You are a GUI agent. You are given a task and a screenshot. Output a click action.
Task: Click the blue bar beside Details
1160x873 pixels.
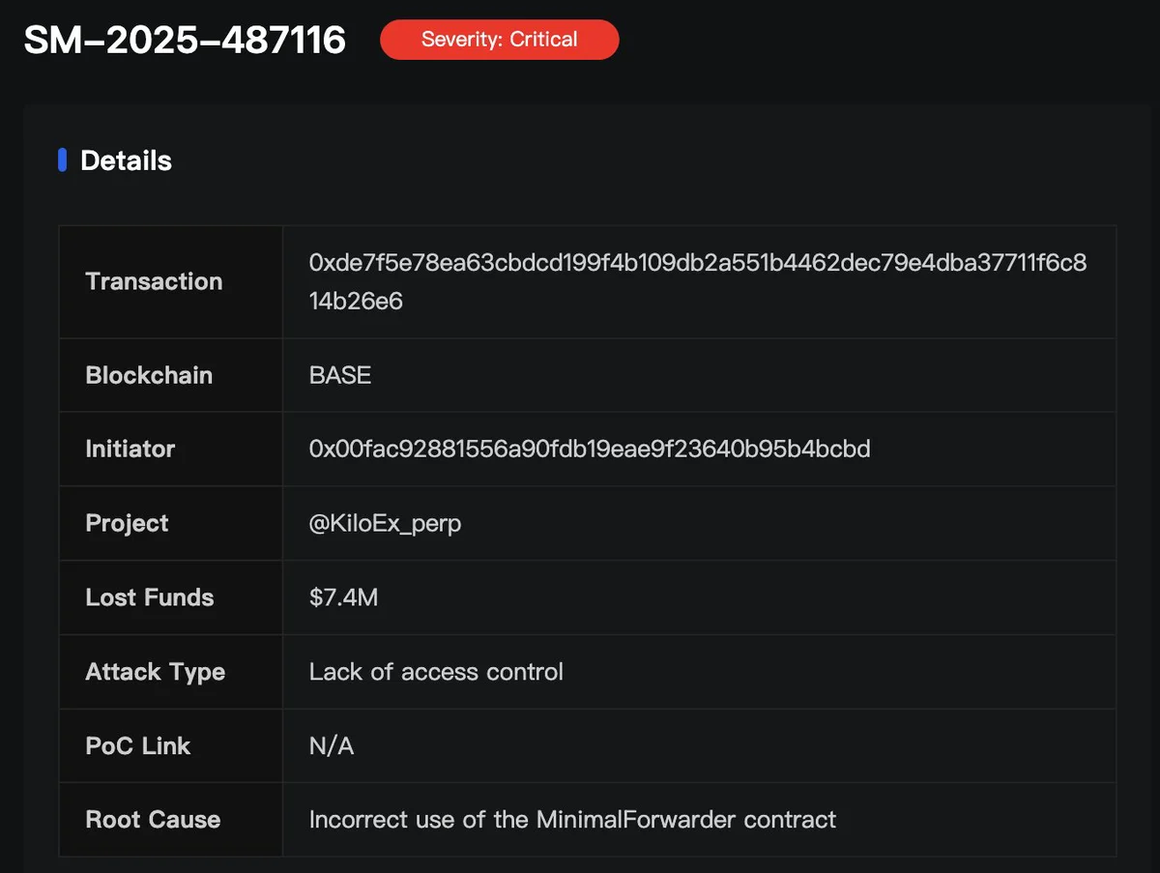click(63, 160)
